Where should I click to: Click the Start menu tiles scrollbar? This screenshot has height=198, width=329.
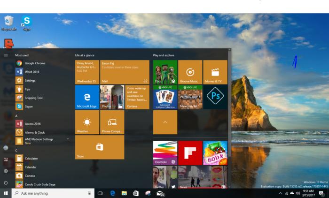(229, 105)
